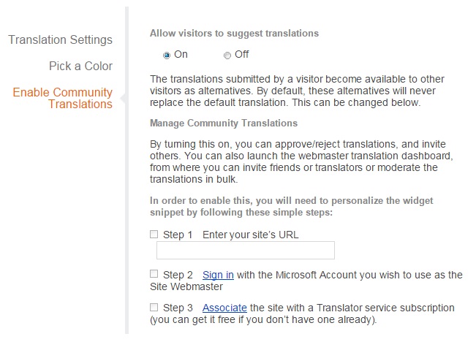Enable the Step 3 checkbox
This screenshot has height=342, width=476.
pyautogui.click(x=154, y=308)
